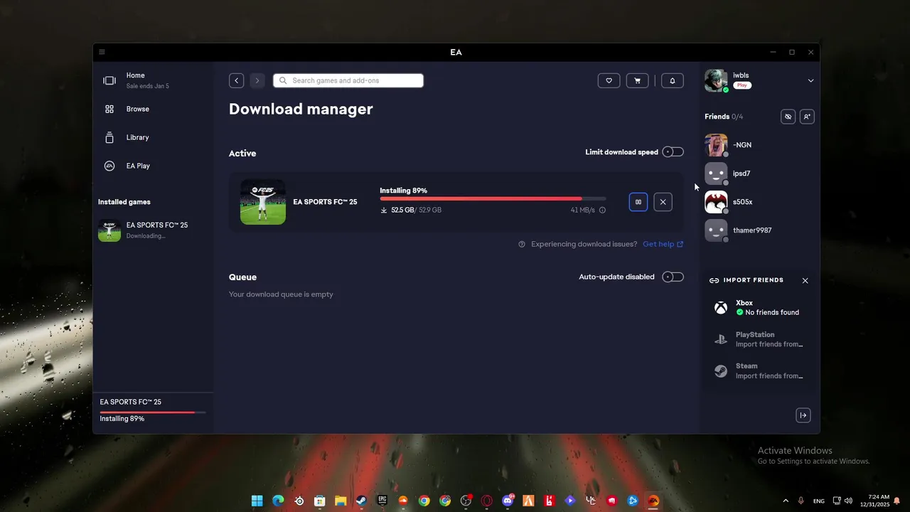Open the shopping cart
910x512 pixels.
637,80
